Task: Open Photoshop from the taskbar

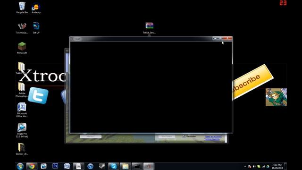Action: pos(55,166)
